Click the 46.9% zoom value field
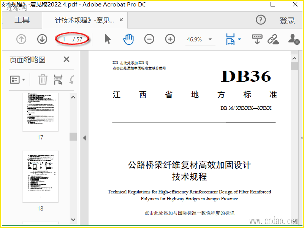The image size is (304, 228). point(195,40)
